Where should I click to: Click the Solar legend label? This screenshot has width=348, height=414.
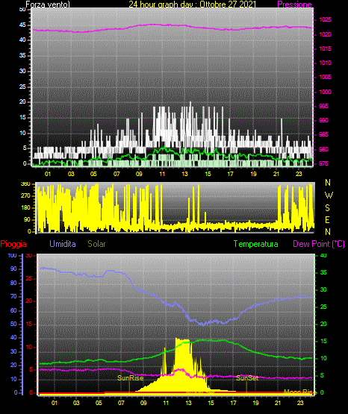tap(97, 244)
